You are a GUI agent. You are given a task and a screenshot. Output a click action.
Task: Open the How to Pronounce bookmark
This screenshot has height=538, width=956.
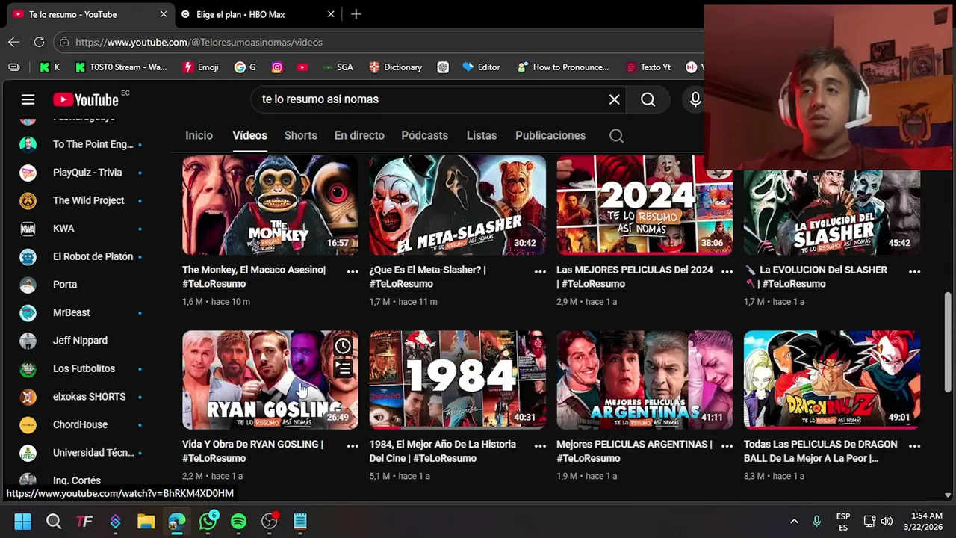point(563,67)
